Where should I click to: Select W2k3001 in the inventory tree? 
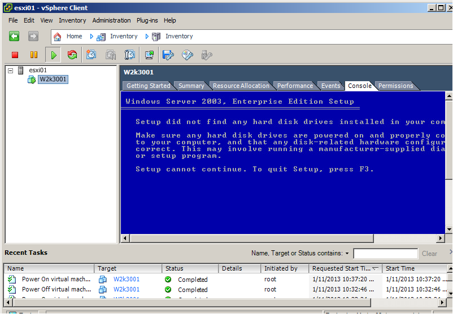tap(53, 79)
